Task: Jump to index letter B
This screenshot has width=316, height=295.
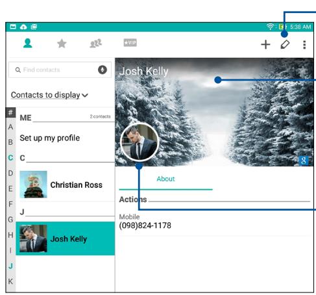Action: tap(10, 142)
